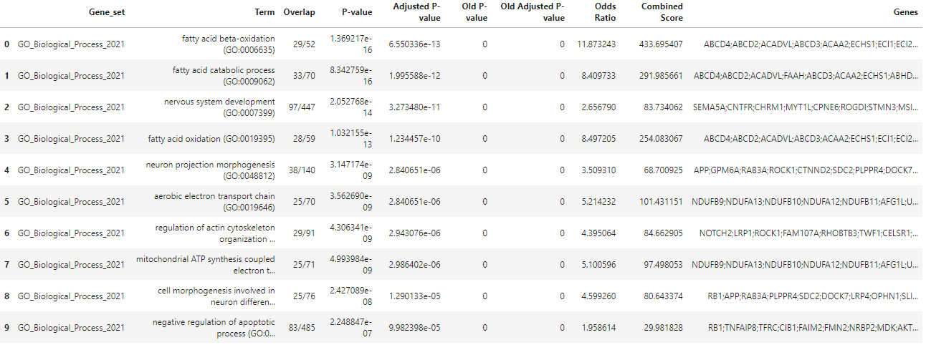This screenshot has height=345, width=926.
Task: Click the neuron projection morphogenesis term
Action: tap(210, 170)
